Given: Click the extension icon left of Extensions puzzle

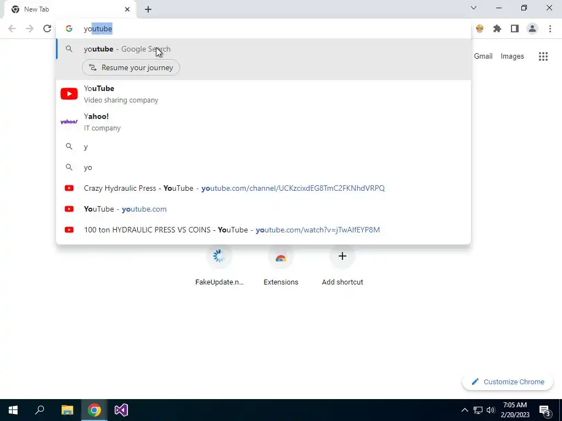Looking at the screenshot, I should click(480, 29).
